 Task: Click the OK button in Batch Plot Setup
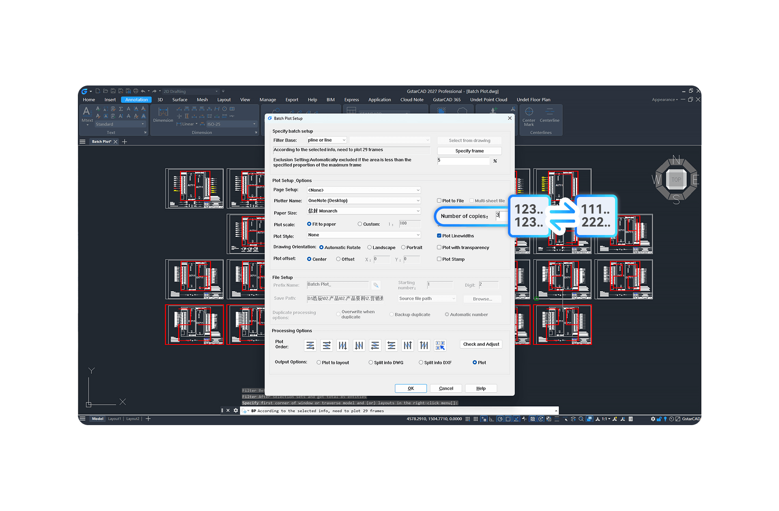coord(411,388)
